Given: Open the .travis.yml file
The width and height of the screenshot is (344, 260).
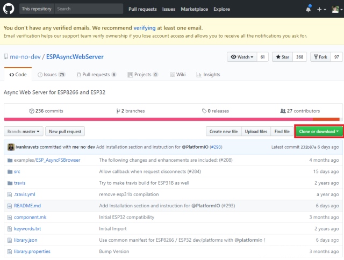Looking at the screenshot, I should [25, 194].
